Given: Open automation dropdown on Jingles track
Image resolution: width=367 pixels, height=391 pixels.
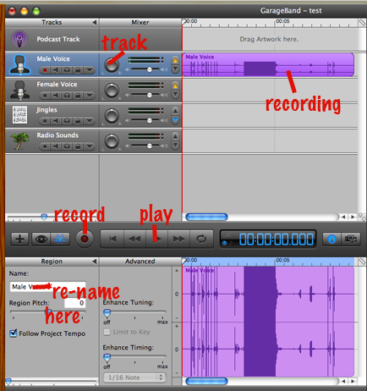Looking at the screenshot, I should [x=90, y=121].
